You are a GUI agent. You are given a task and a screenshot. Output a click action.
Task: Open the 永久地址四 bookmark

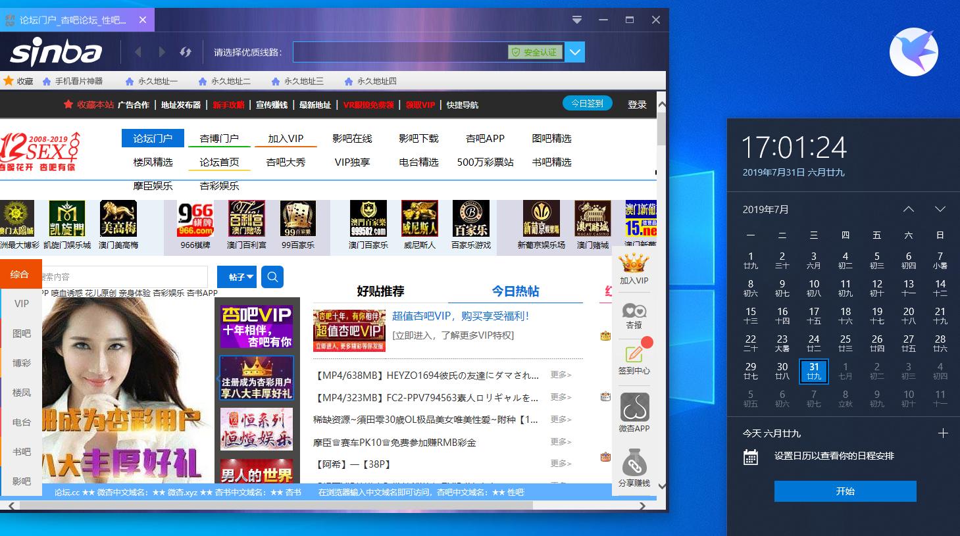[370, 81]
